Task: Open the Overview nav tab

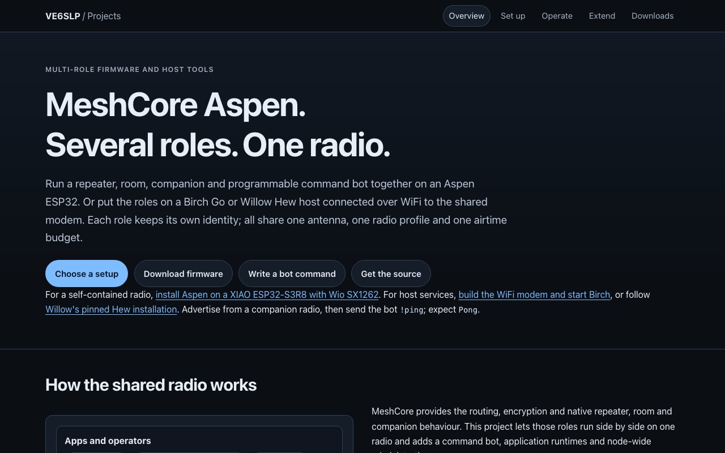Action: click(467, 16)
